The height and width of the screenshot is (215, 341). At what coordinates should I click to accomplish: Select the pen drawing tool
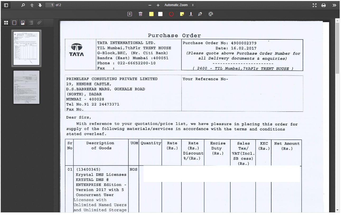pyautogui.click(x=200, y=14)
